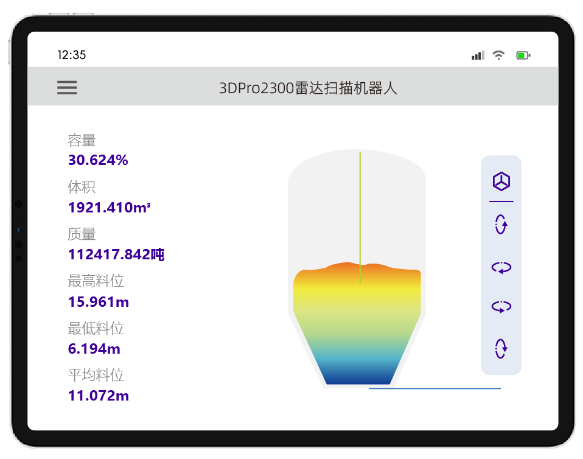This screenshot has height=459, width=583.
Task: Tap the cellular signal bars icon
Action: pos(477,55)
